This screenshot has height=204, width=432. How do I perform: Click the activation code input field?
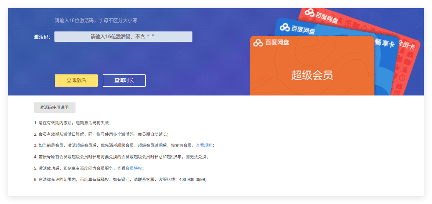pos(123,37)
